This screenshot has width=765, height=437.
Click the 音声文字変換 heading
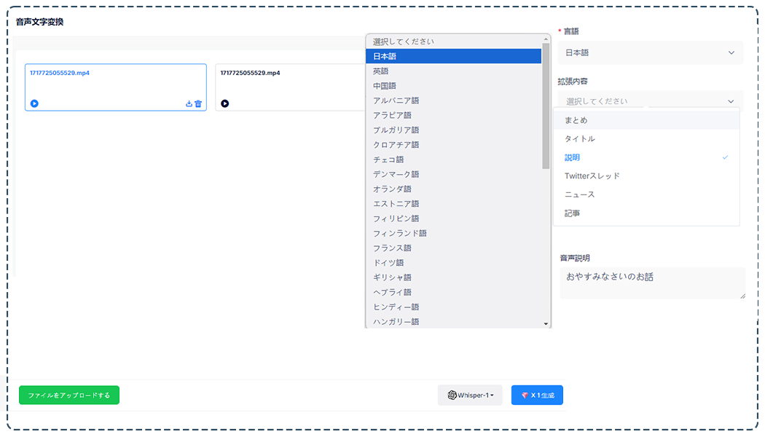point(39,22)
